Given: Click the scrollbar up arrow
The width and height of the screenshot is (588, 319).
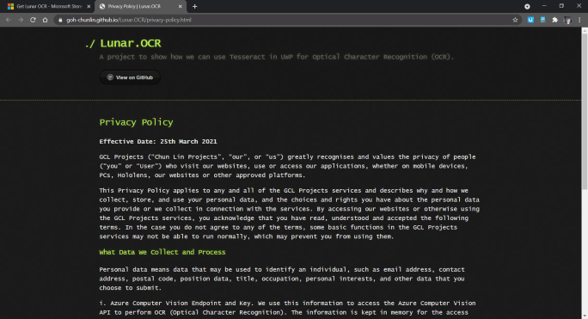Looking at the screenshot, I should (585, 30).
